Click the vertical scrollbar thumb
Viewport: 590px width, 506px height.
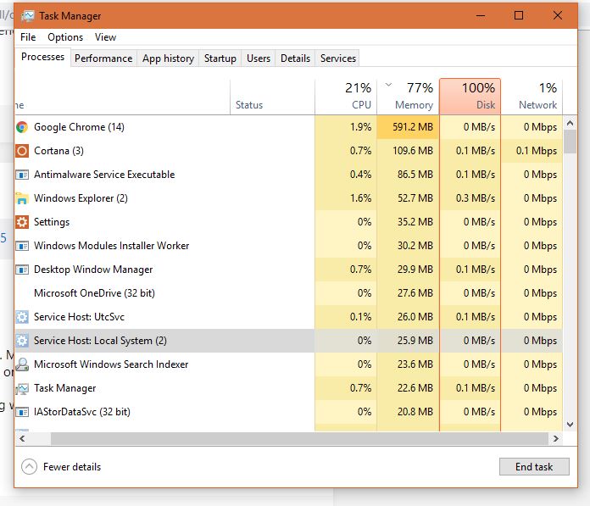point(570,142)
